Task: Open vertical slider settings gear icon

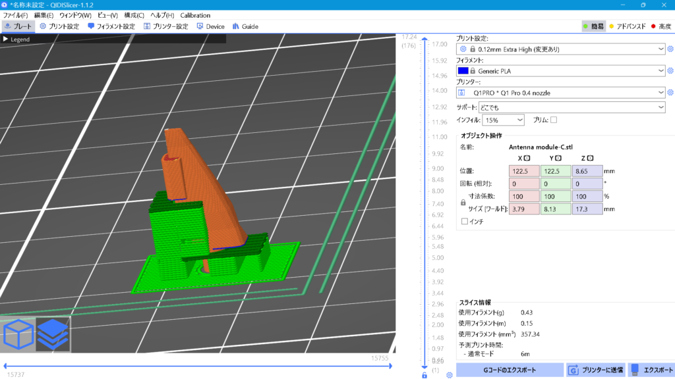Action: 449,375
